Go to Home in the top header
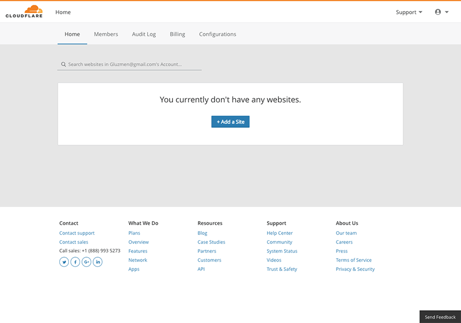Image resolution: width=461 pixels, height=323 pixels. (63, 12)
